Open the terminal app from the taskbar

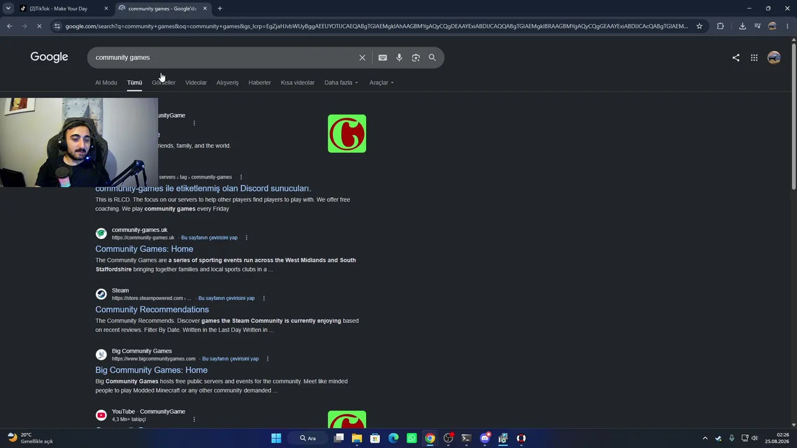pyautogui.click(x=466, y=438)
